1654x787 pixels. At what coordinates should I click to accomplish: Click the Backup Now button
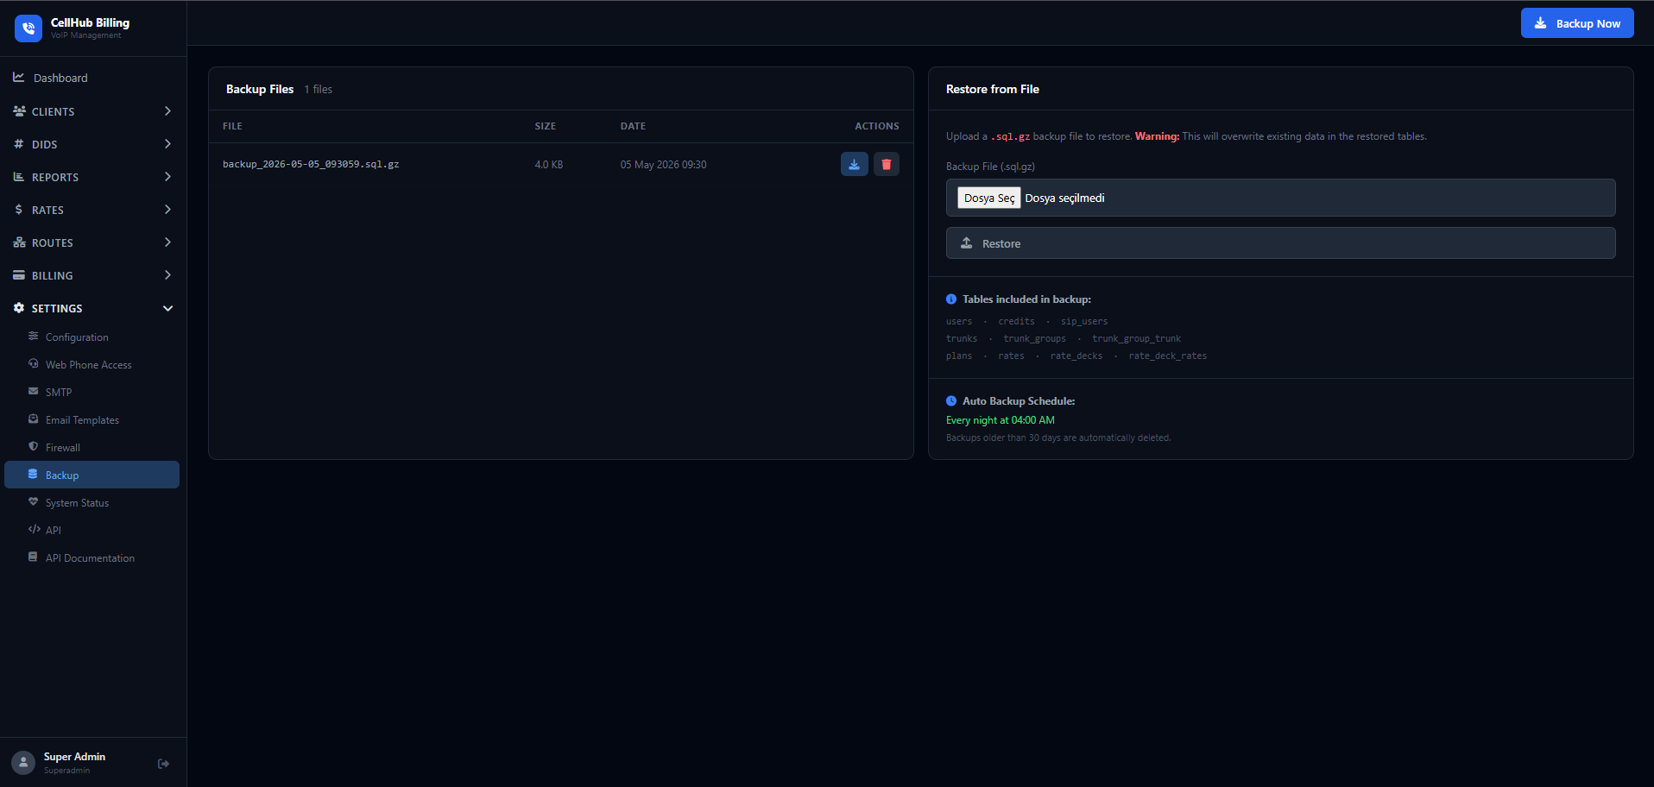pos(1577,23)
